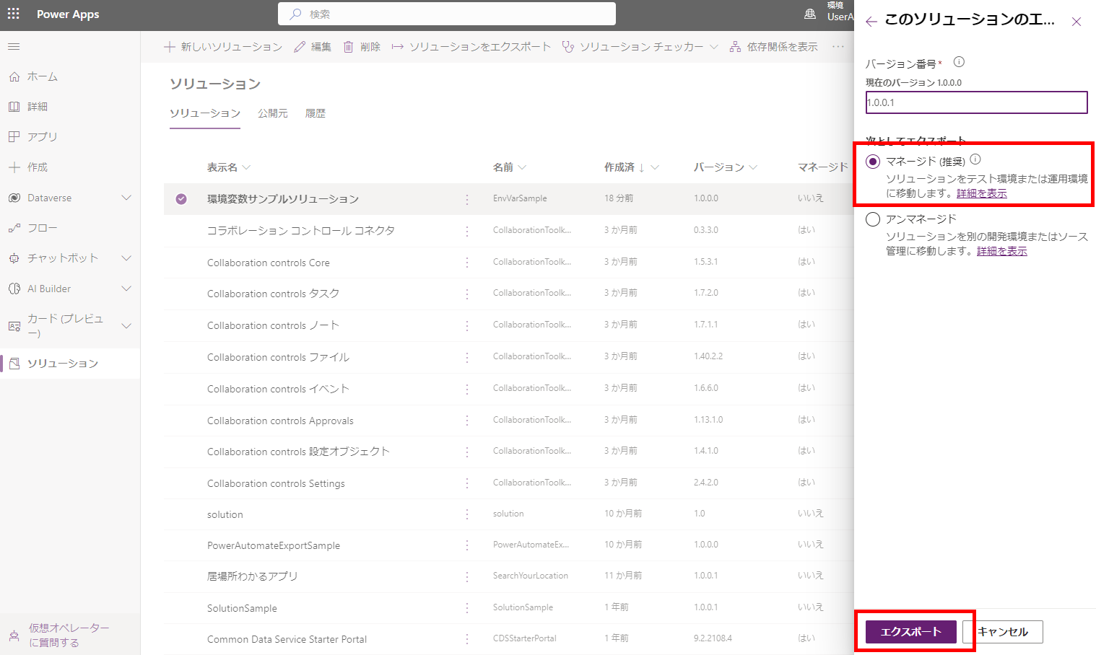Expand the Dataverse navigation section
This screenshot has height=655, width=1096.
click(x=126, y=198)
